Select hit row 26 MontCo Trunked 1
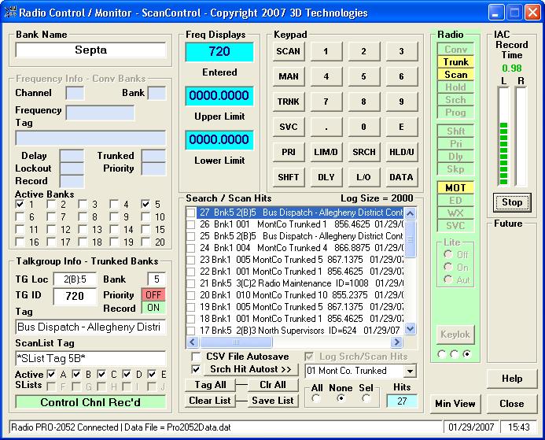545x440 pixels. 296,224
